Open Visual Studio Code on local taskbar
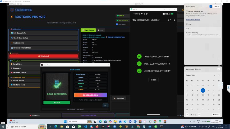Screen dimensions: 230x129 pyautogui.click(x=85, y=127)
